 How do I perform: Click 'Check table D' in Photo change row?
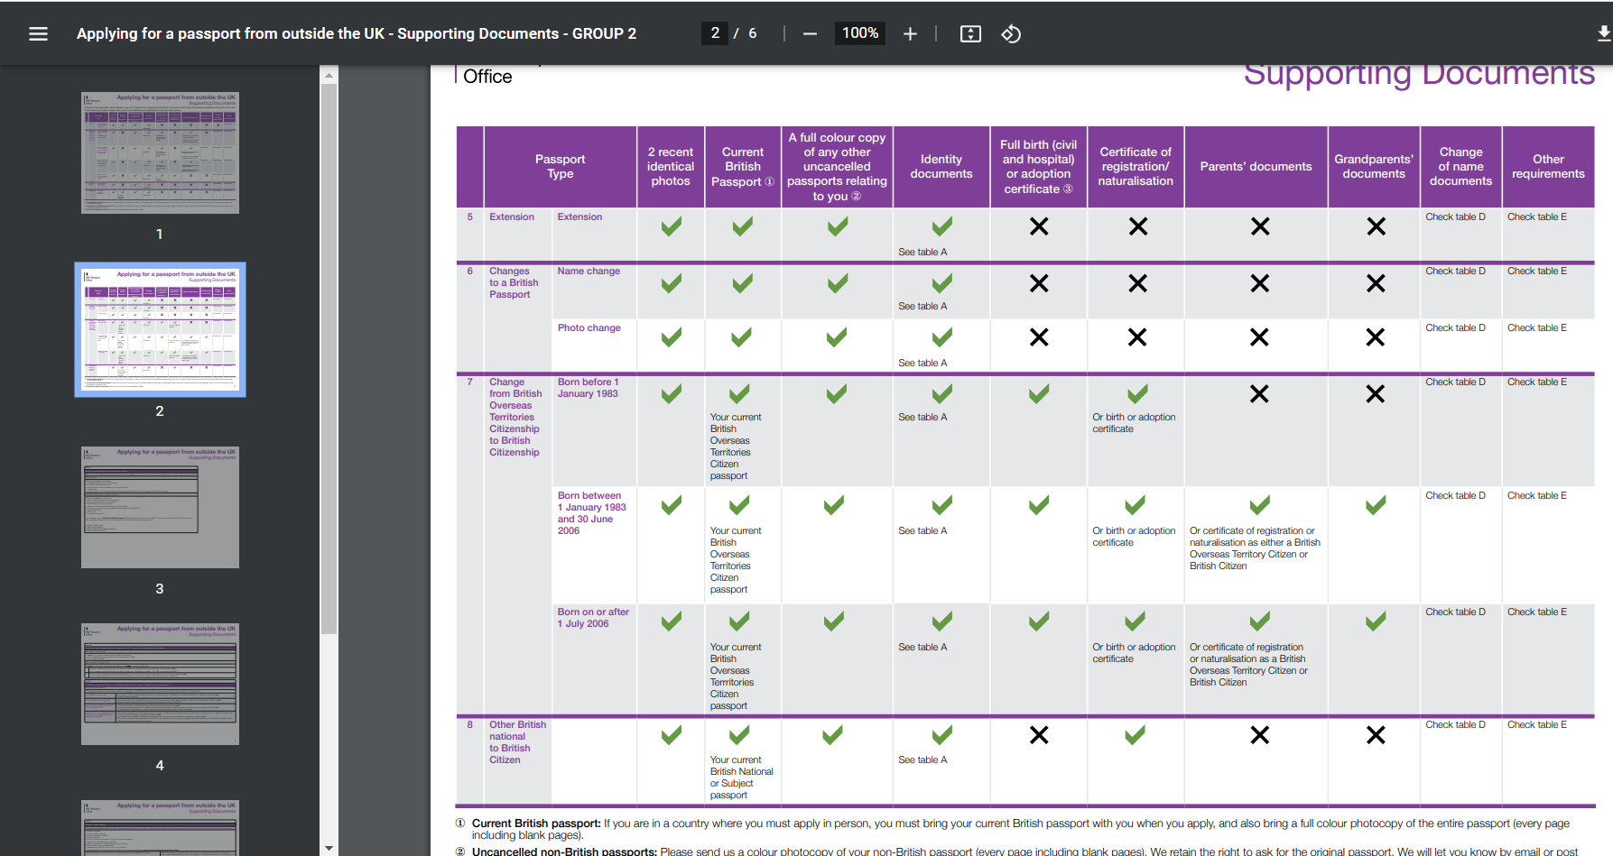(x=1455, y=327)
